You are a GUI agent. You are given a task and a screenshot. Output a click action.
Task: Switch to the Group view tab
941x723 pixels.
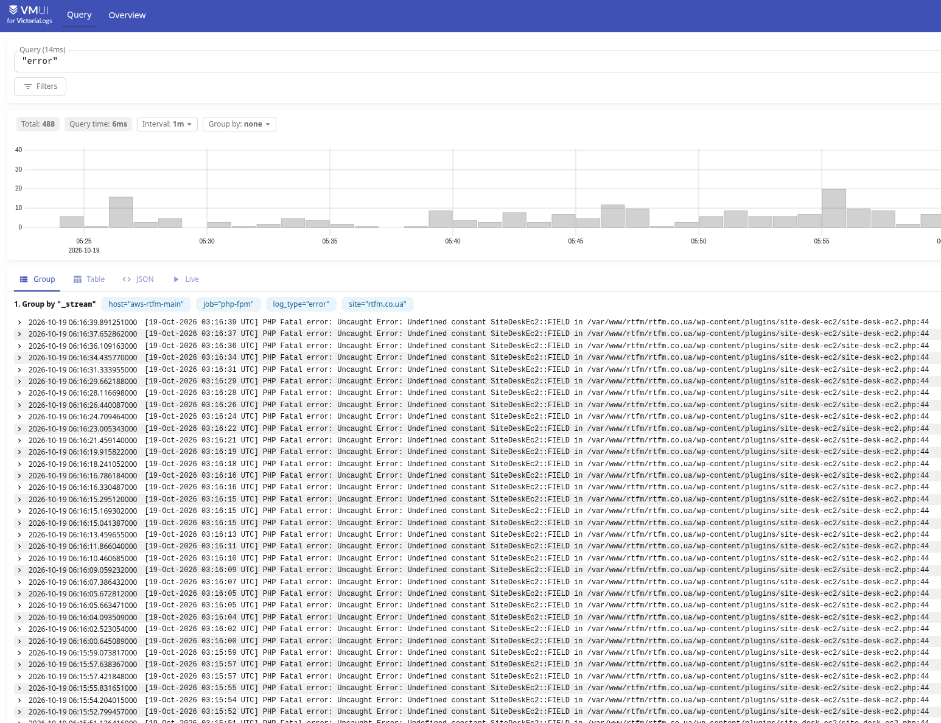tap(37, 279)
